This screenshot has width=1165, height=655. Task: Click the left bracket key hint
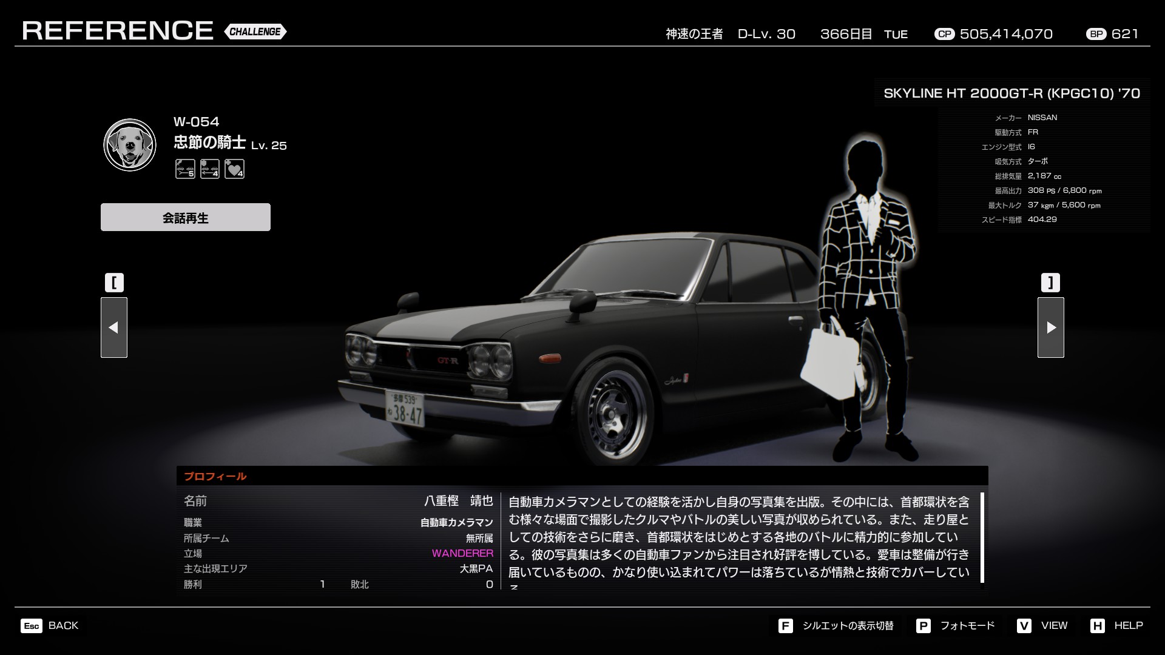114,283
